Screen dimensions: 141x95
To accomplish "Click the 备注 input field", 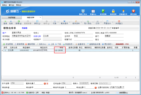I will click(114, 39).
